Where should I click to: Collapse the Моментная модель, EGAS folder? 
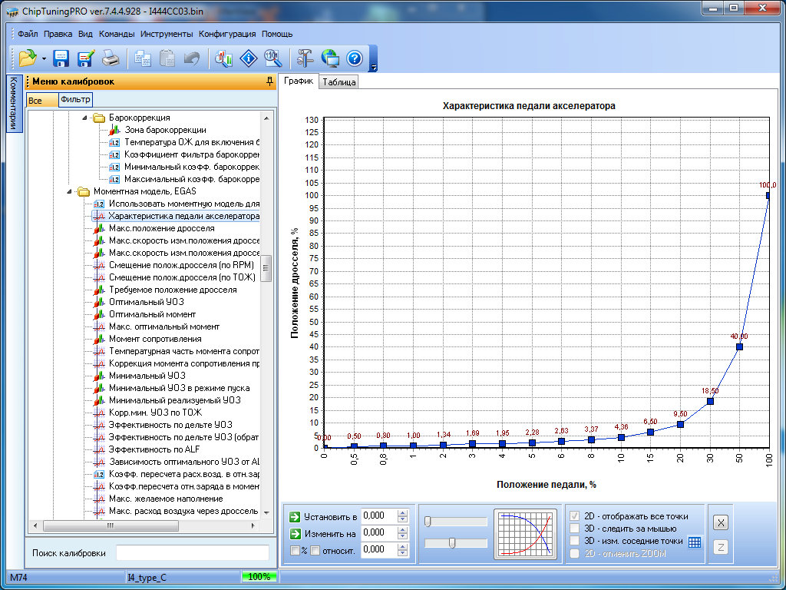click(69, 192)
